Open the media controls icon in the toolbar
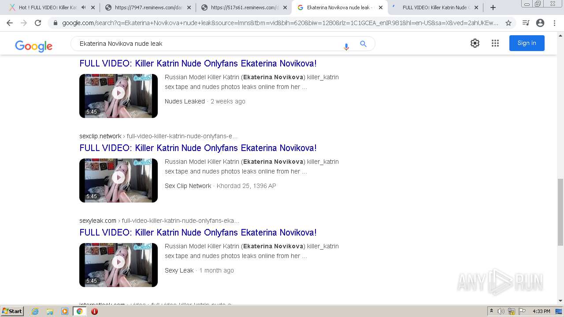This screenshot has height=317, width=564. click(x=526, y=23)
